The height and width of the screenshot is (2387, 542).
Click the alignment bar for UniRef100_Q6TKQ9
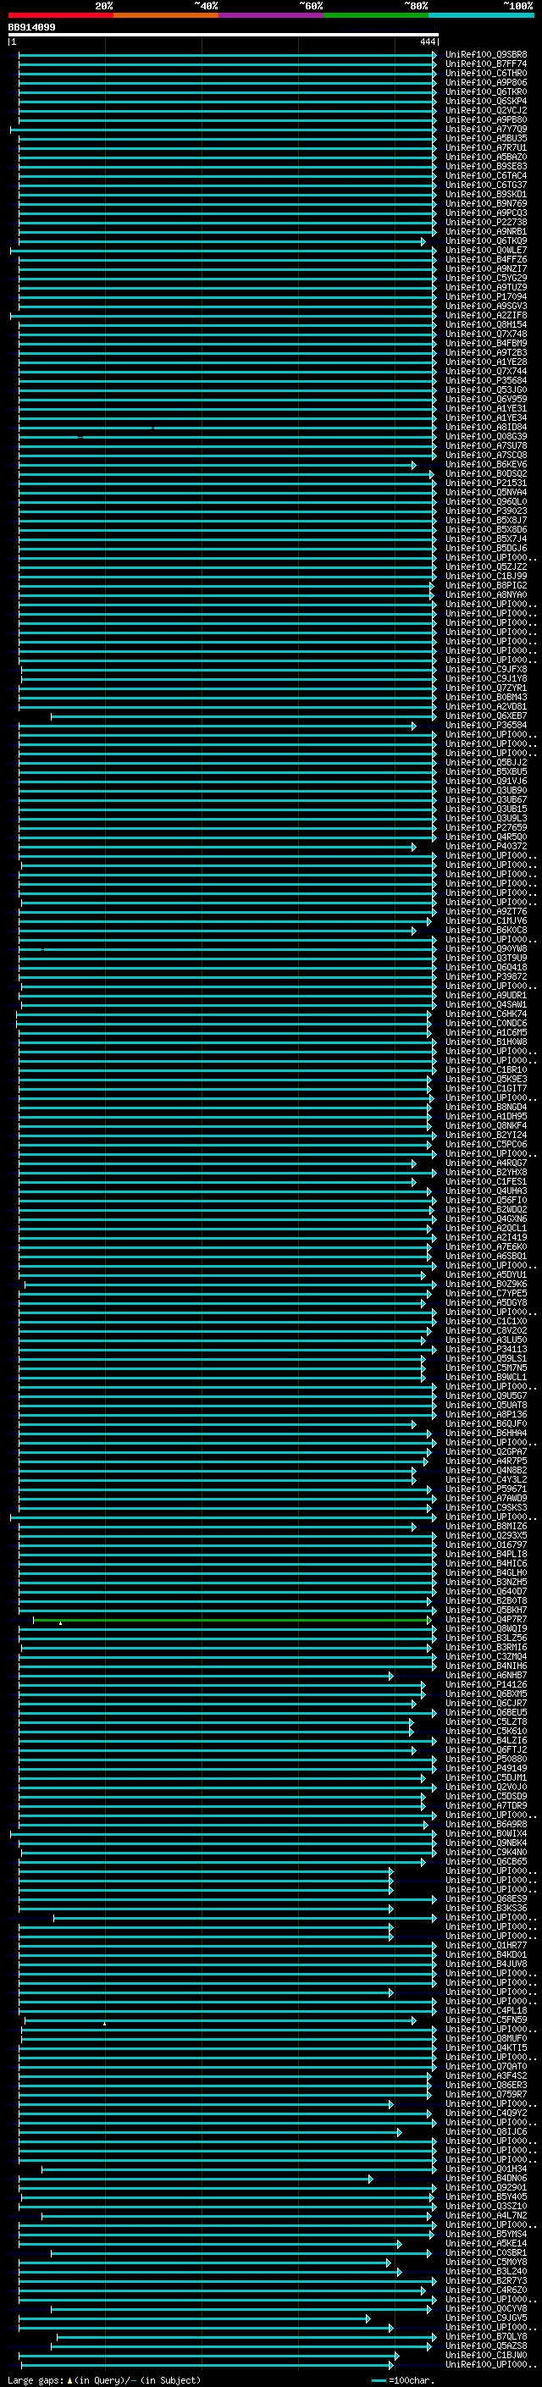coord(223,241)
